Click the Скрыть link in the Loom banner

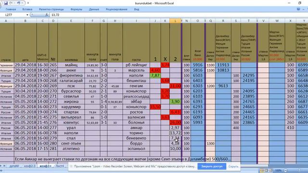[233, 166]
